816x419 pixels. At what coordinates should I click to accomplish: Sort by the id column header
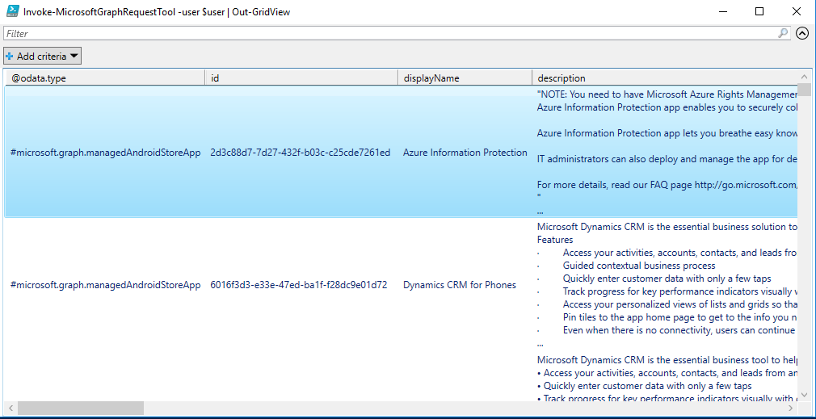(x=301, y=78)
